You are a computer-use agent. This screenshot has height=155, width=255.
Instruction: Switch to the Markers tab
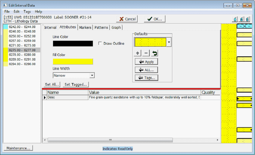pyautogui.click(x=85, y=28)
